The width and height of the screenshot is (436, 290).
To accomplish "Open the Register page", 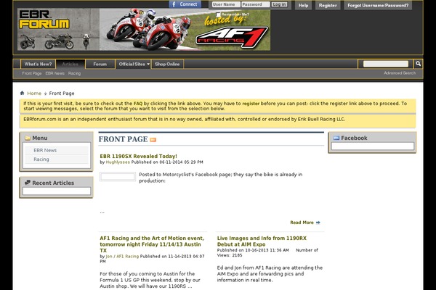I will [x=328, y=5].
